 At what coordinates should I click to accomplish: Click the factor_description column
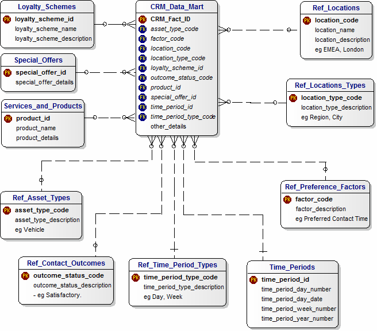coord(321,209)
